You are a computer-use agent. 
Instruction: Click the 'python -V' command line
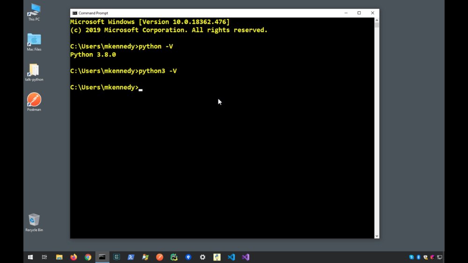(x=122, y=46)
